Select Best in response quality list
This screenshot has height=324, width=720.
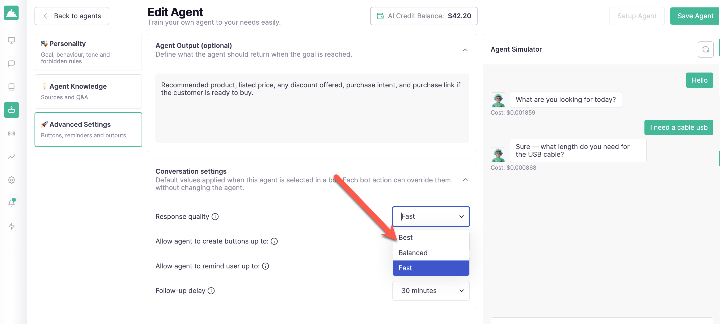[x=431, y=237]
